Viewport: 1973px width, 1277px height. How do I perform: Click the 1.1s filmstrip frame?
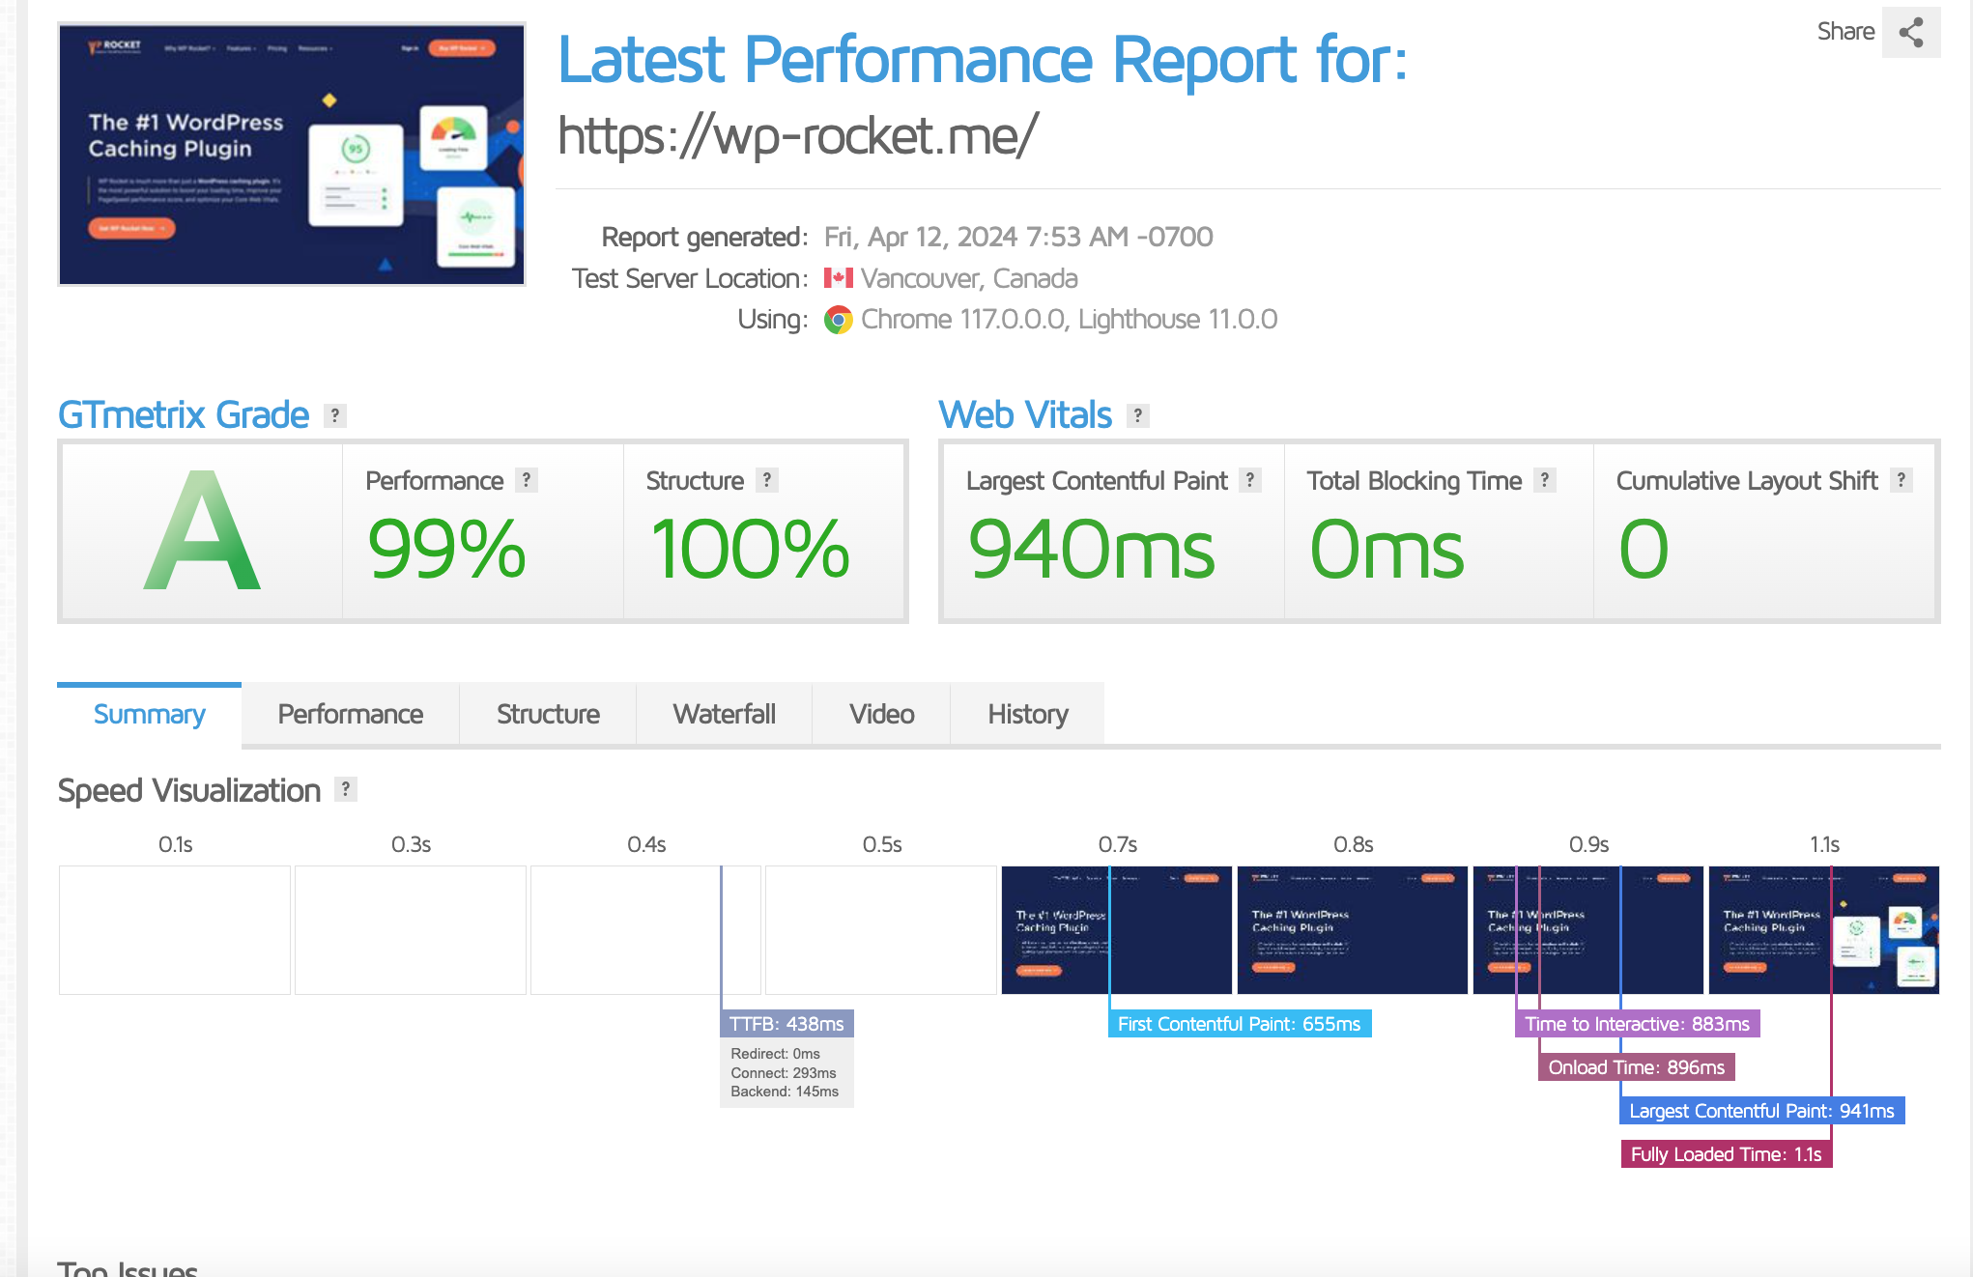click(x=1824, y=930)
